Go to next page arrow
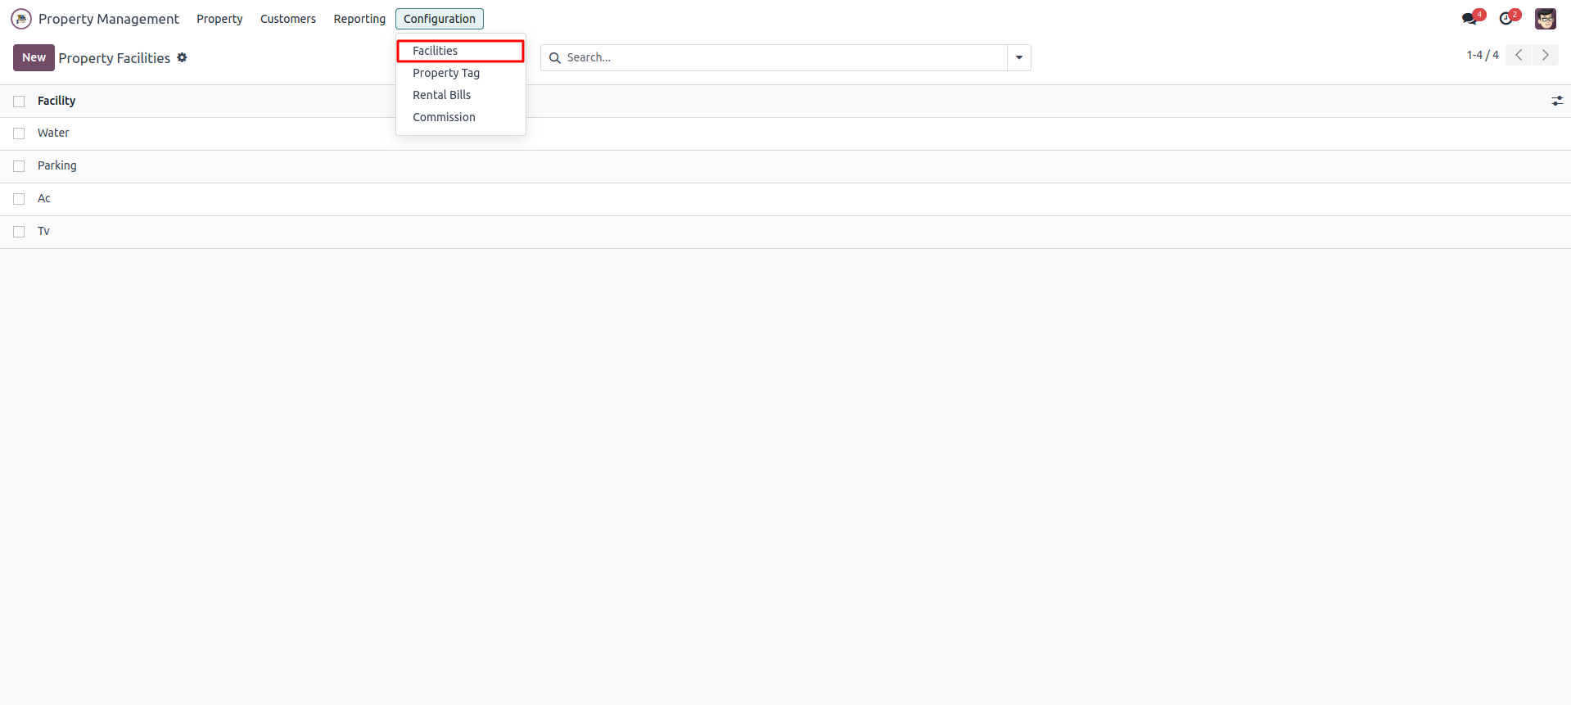Image resolution: width=1571 pixels, height=705 pixels. (x=1546, y=55)
